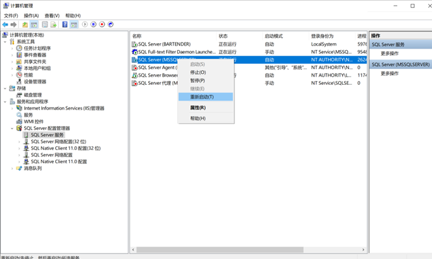Click the Stop service red icon
Screen dimensions: 432x259
coord(102,25)
